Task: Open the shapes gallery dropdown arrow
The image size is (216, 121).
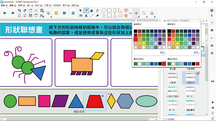Action: click(x=130, y=13)
